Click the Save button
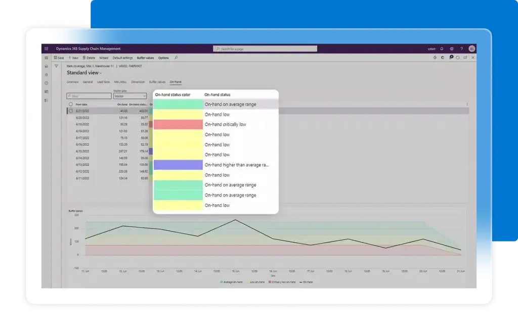 pos(59,58)
